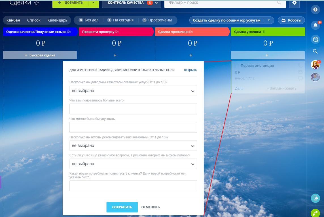
Task: Click + Запланировать on deal card
Action: 281,88
